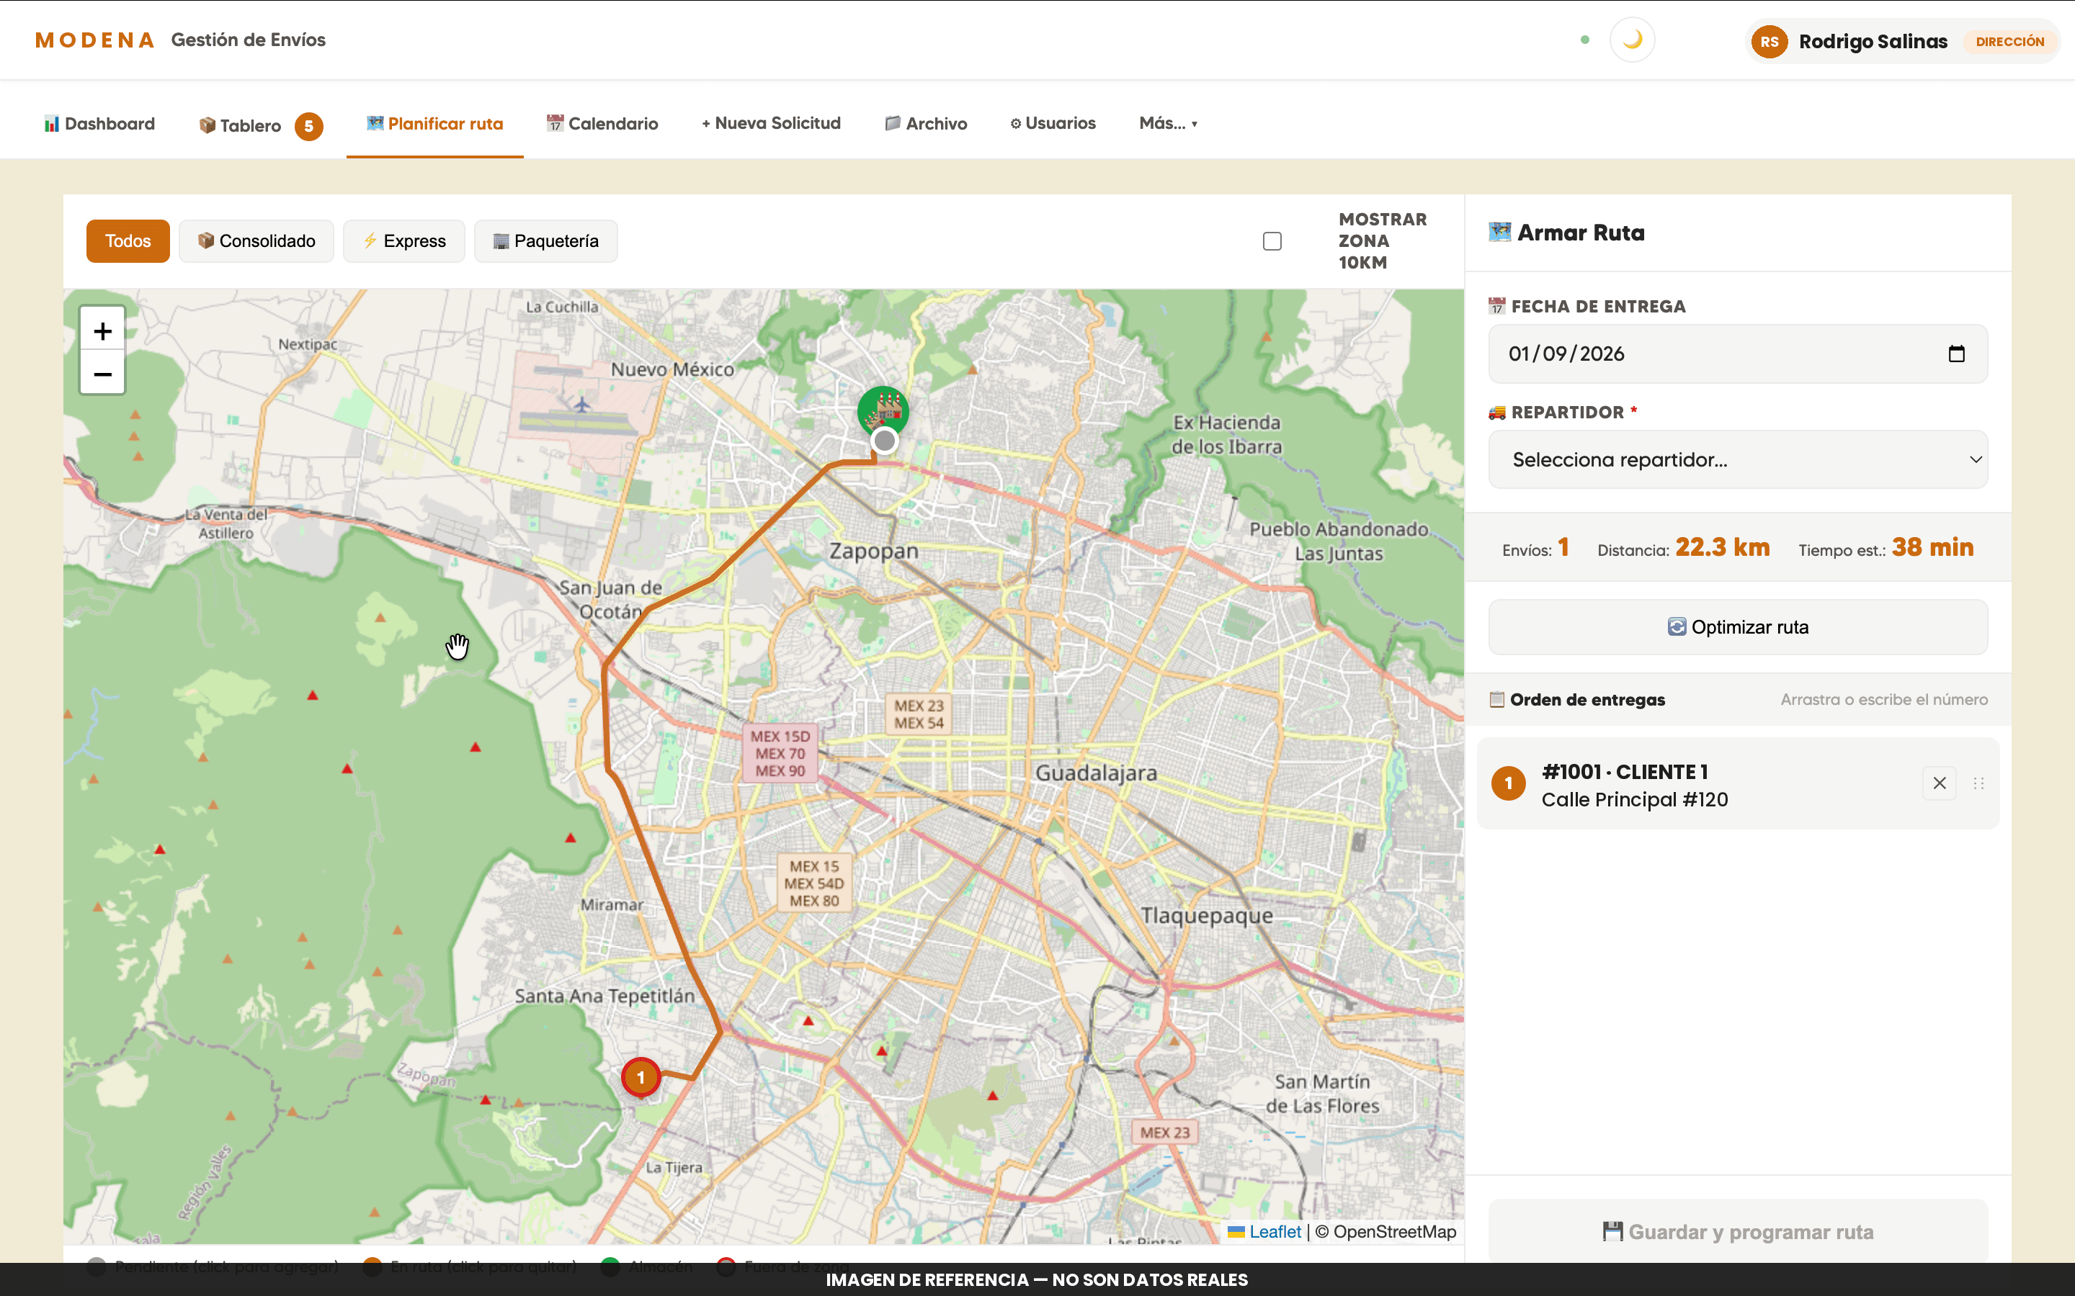The width and height of the screenshot is (2075, 1296).
Task: Click Rodrigo Salinas user name
Action: tap(1873, 41)
